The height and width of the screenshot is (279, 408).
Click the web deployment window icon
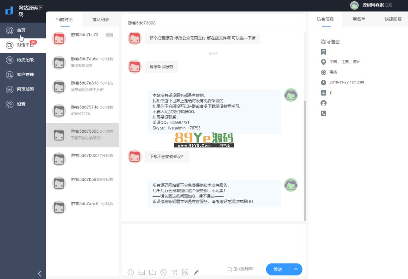(x=10, y=89)
